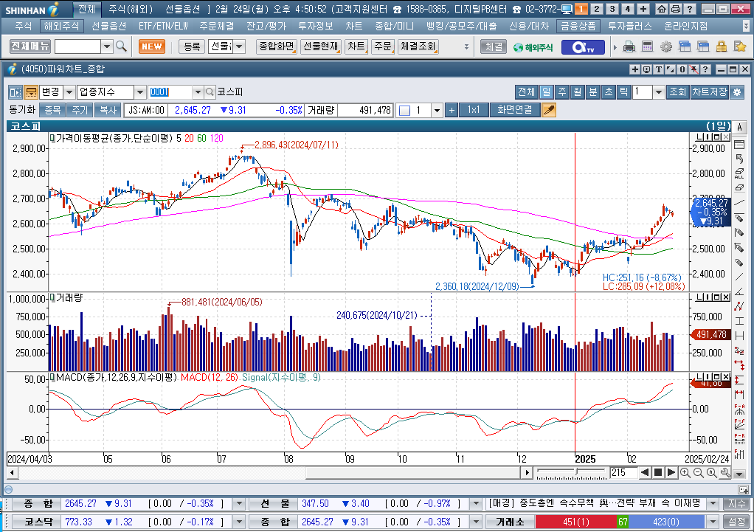
Task: Select the 분 minute period toggle
Action: pyautogui.click(x=593, y=92)
